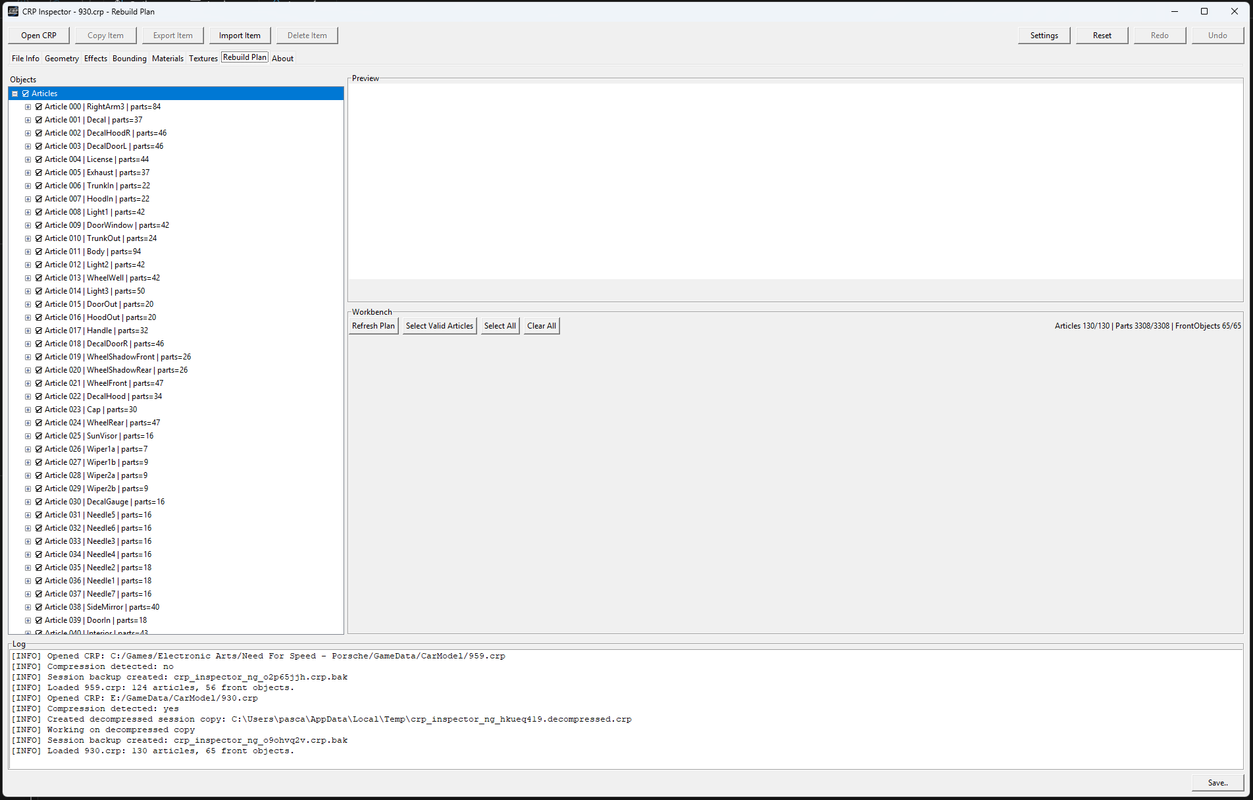The height and width of the screenshot is (800, 1253).
Task: Click the Save button at bottom right
Action: coord(1217,783)
